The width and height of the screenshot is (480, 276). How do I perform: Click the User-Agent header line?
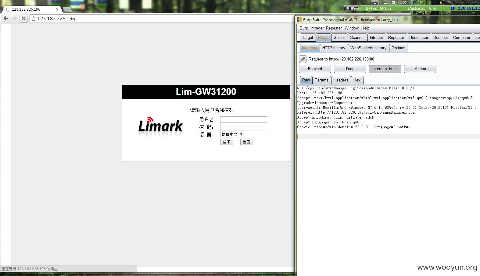tap(387, 108)
